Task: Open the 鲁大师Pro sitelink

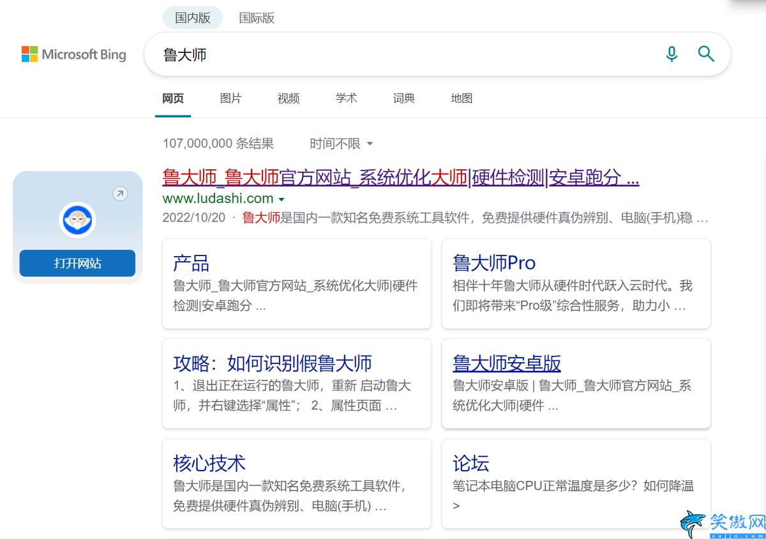Action: (494, 262)
